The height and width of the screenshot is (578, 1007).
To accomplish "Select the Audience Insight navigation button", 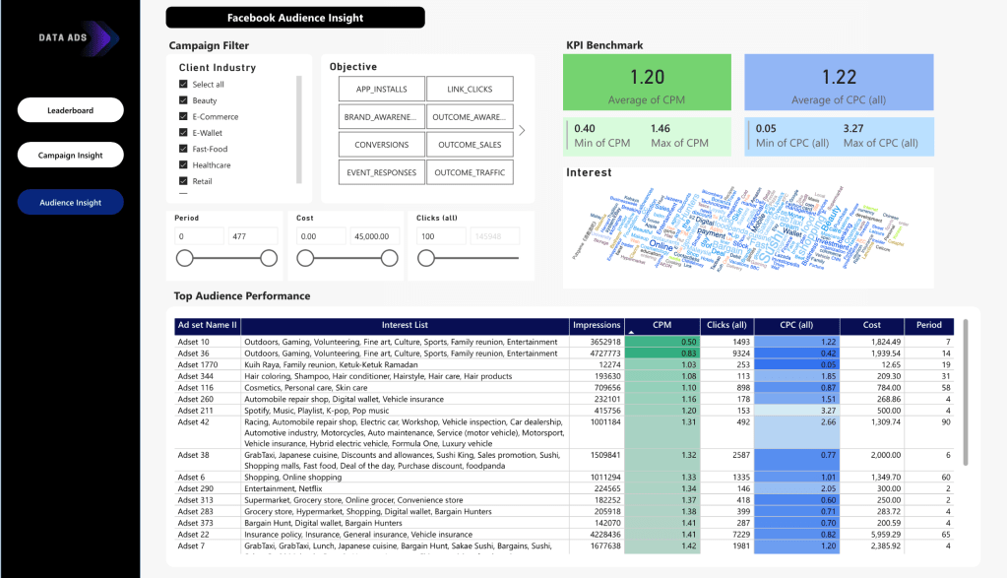I will [71, 202].
